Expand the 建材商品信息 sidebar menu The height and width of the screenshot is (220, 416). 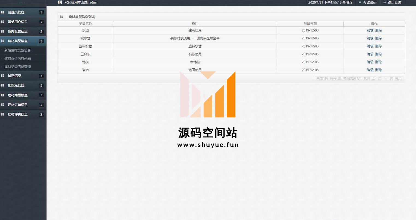[x=23, y=95]
